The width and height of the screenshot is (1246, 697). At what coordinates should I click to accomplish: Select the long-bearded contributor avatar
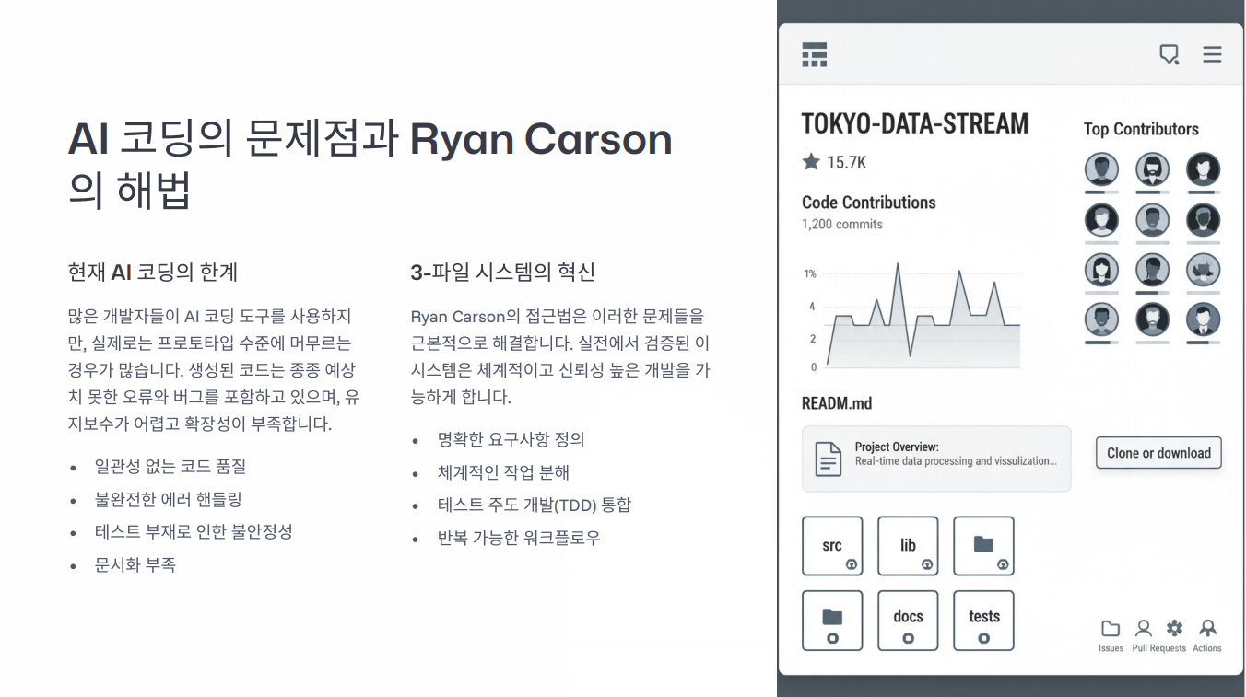click(x=1153, y=169)
